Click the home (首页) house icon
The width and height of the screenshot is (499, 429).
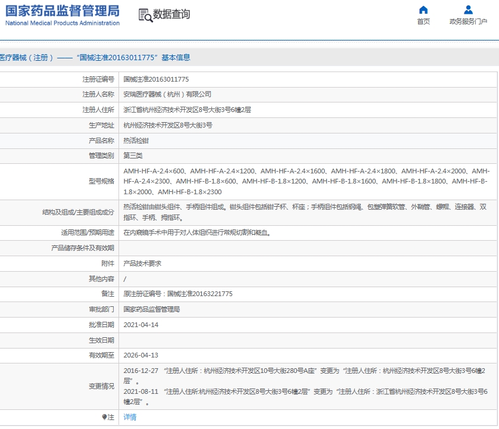pyautogui.click(x=423, y=10)
